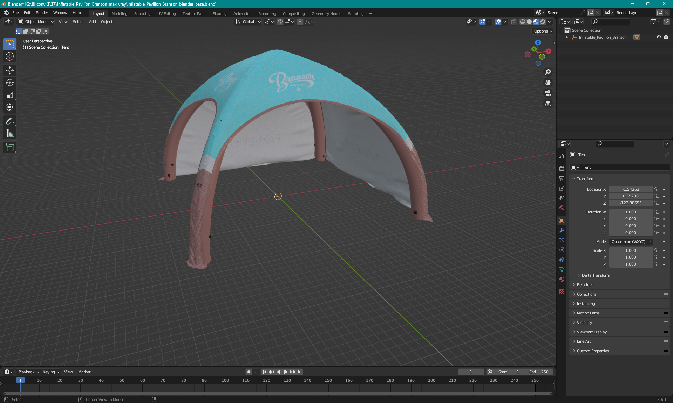This screenshot has width=673, height=403.
Task: Jump to timeline end button
Action: [x=300, y=372]
